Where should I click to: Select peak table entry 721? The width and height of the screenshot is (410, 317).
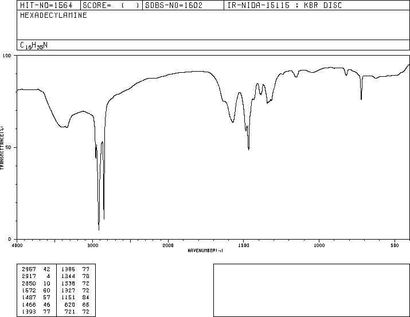[x=70, y=312]
